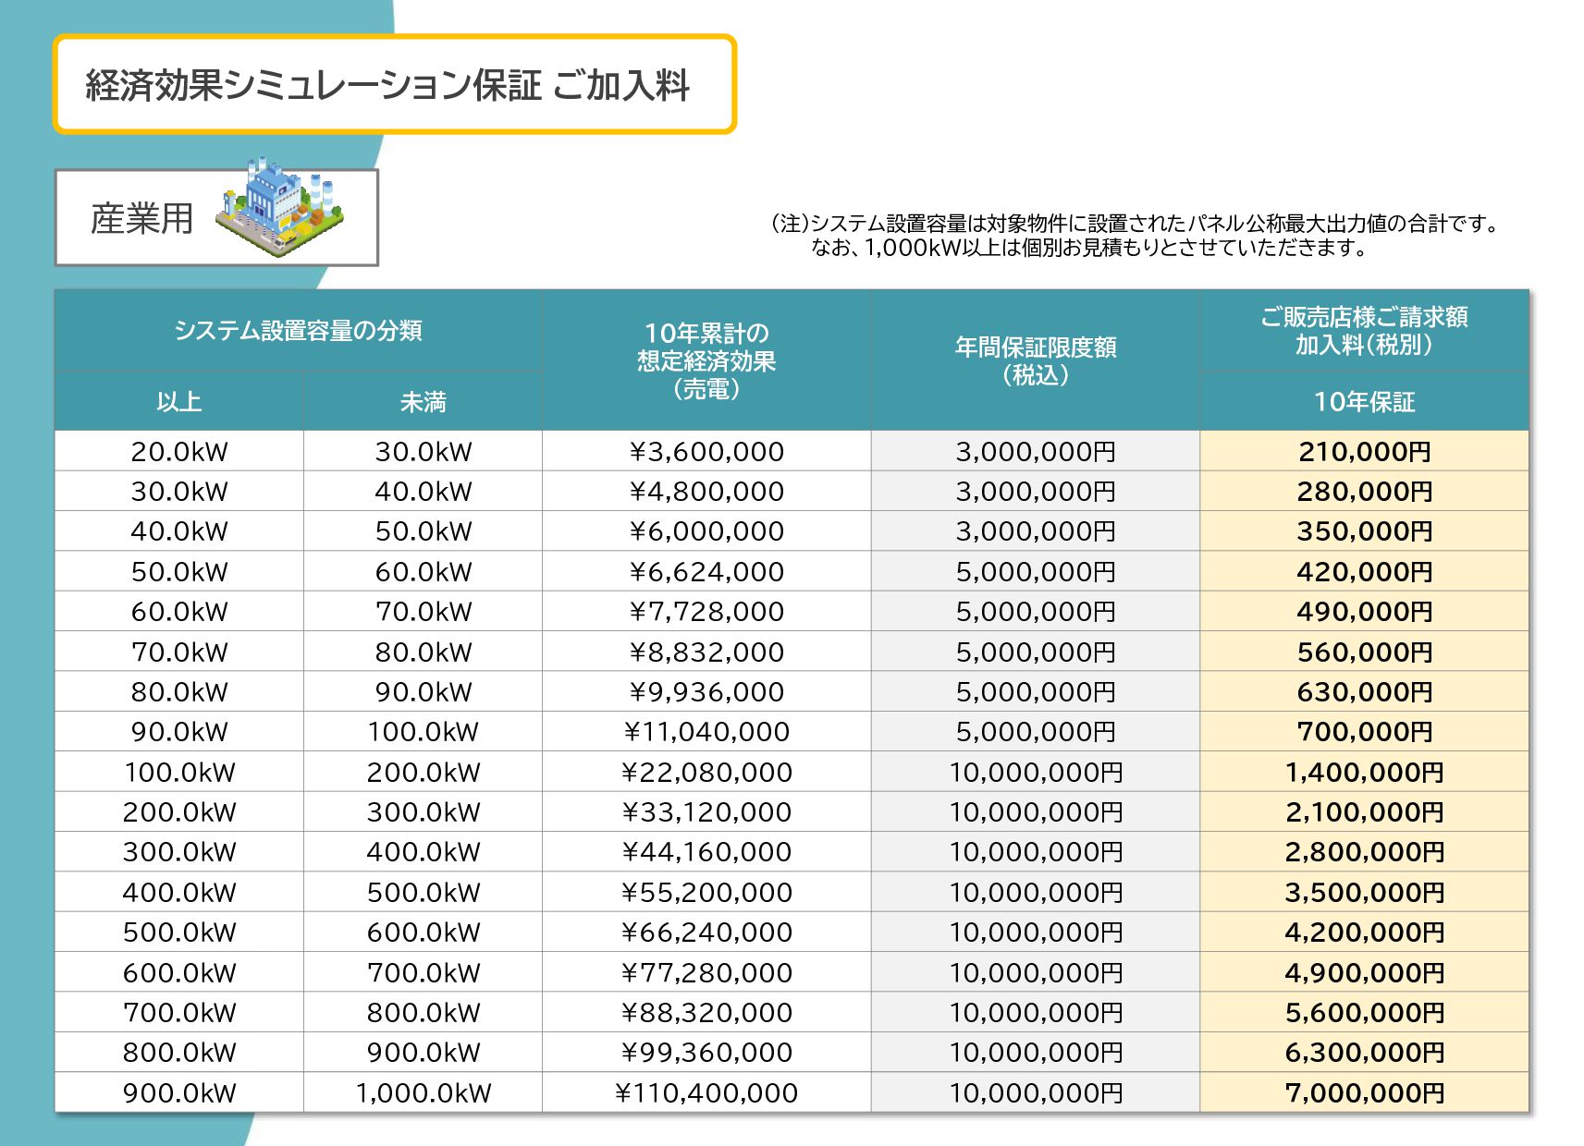This screenshot has width=1584, height=1146.
Task: Click the 280,000円 fee cell
Action: 1364,491
